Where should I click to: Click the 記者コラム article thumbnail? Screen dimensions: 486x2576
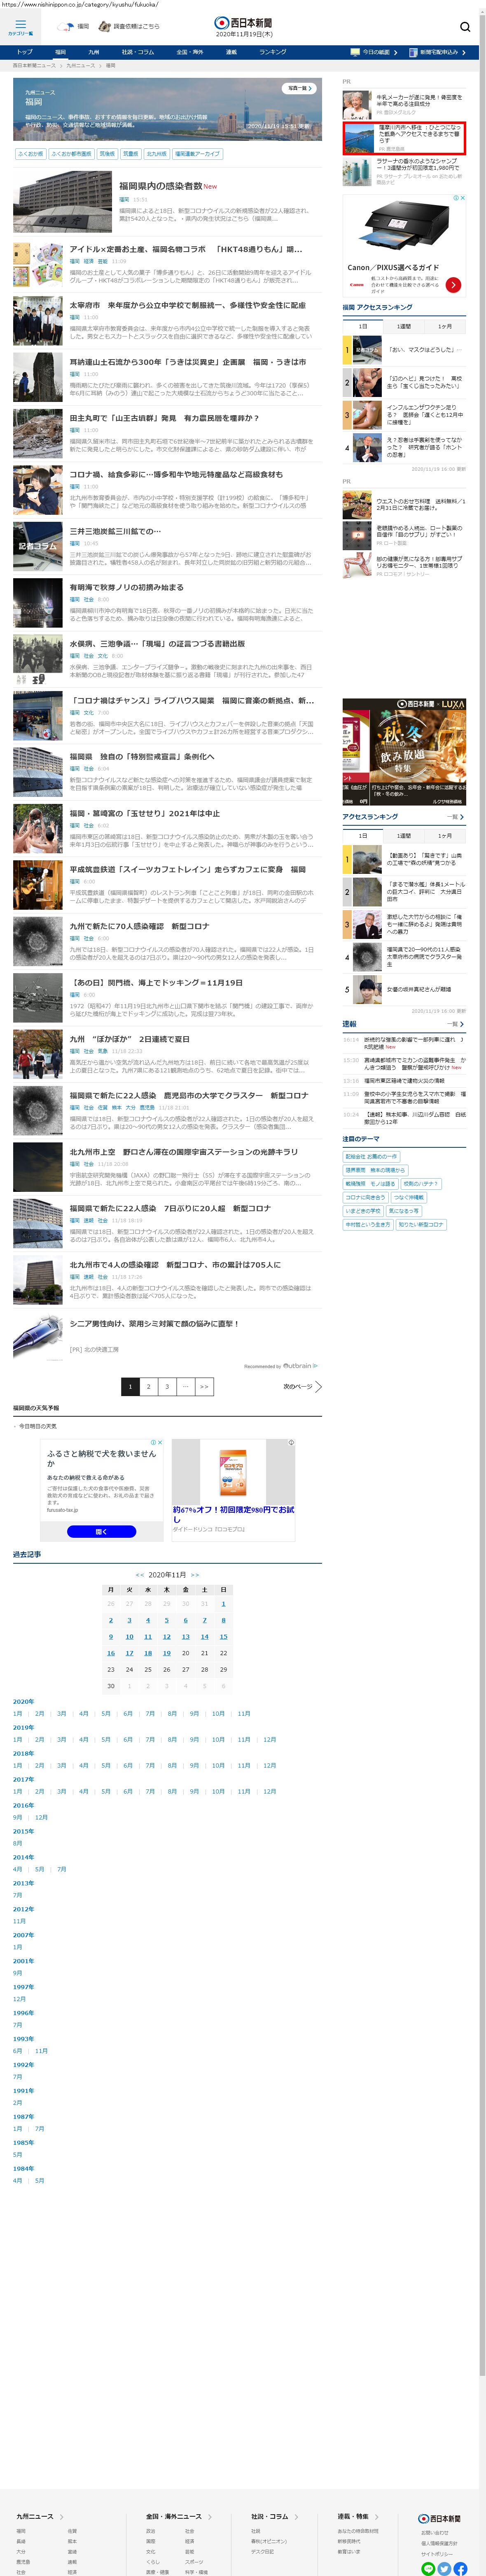click(x=38, y=547)
